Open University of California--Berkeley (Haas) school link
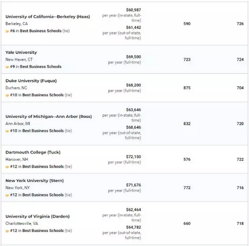The image size is (249, 246). pos(48,16)
